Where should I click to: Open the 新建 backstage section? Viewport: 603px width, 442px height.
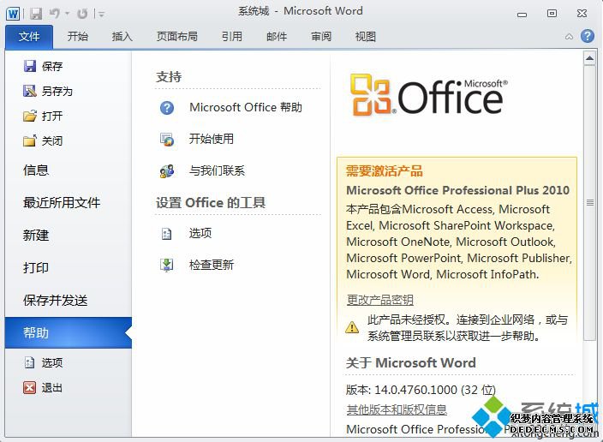coord(36,235)
